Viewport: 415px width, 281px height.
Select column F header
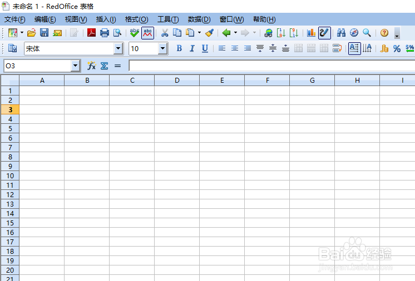[267, 81]
